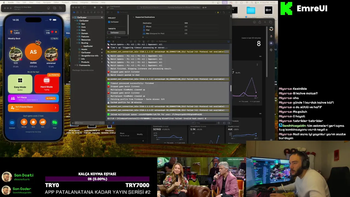Run the CarGuessr build in Xcode
The height and width of the screenshot is (197, 350).
coord(101,7)
